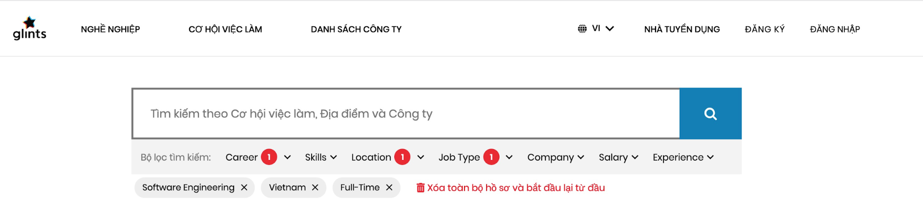923x215 pixels.
Task: Open the NGHỀ NGHIỆP menu
Action: (x=110, y=29)
